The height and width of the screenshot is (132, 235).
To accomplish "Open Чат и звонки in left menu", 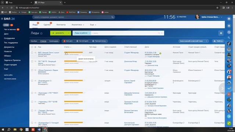I will (10, 29).
